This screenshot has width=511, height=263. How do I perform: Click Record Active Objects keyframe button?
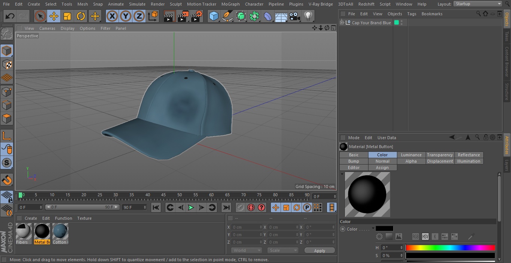[241, 207]
